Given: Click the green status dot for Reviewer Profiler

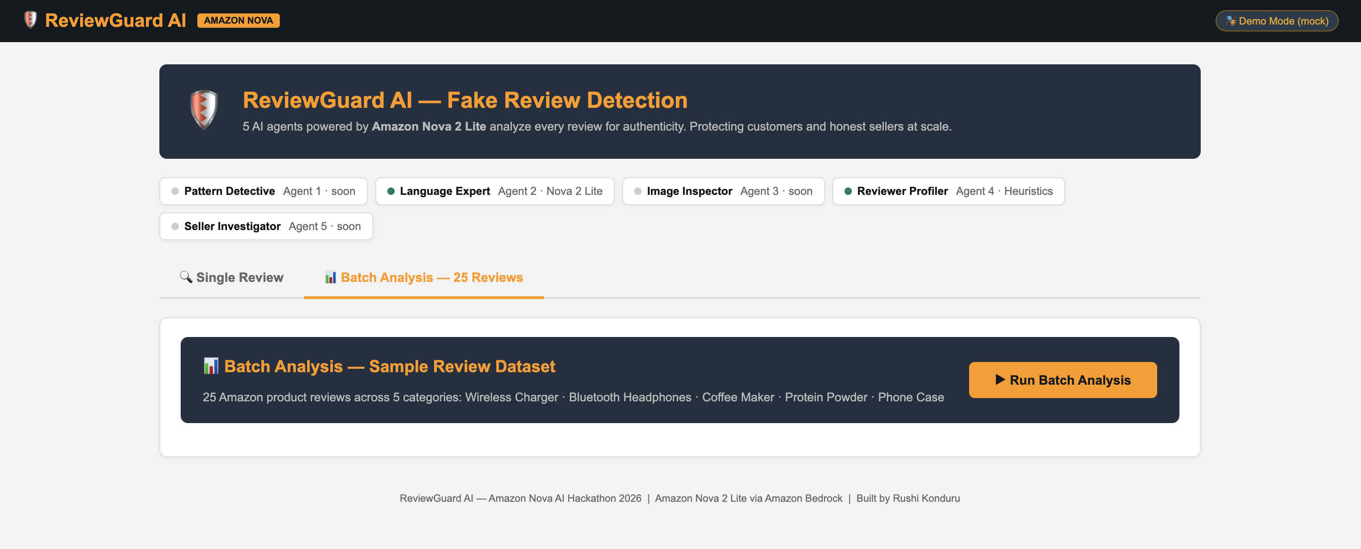Looking at the screenshot, I should coord(847,191).
